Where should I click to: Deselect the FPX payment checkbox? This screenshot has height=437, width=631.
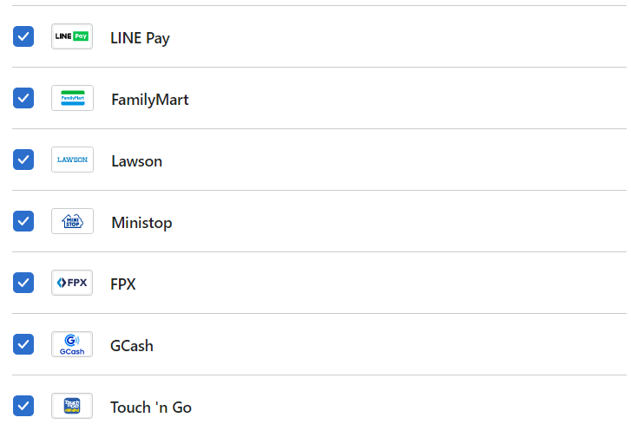[23, 283]
